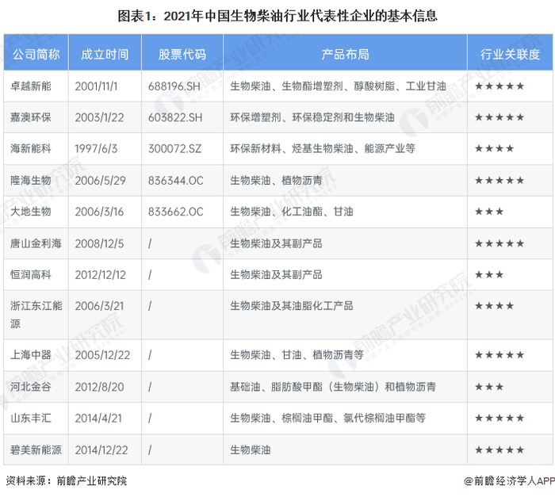Click stock code 688196.SH
This screenshot has width=555, height=497.
[174, 86]
